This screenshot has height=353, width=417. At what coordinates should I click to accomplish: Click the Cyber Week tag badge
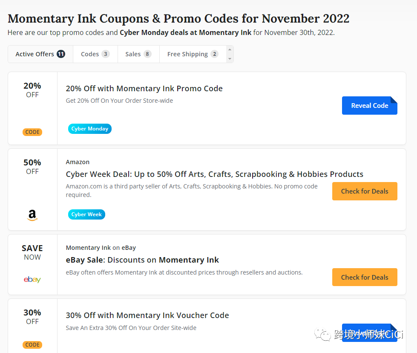pos(86,214)
